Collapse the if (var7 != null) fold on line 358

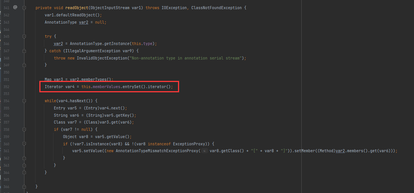[x=24, y=129]
